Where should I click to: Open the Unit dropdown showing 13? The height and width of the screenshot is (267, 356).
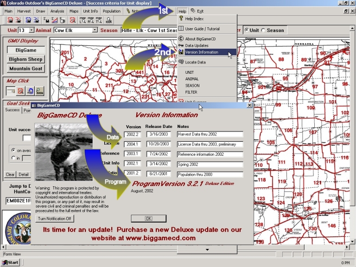(x=32, y=30)
